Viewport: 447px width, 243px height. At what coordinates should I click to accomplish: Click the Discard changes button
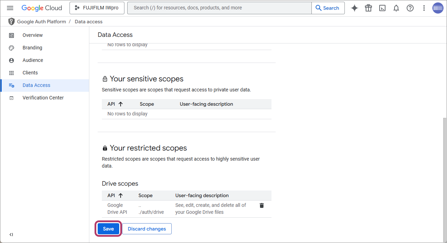(x=147, y=229)
